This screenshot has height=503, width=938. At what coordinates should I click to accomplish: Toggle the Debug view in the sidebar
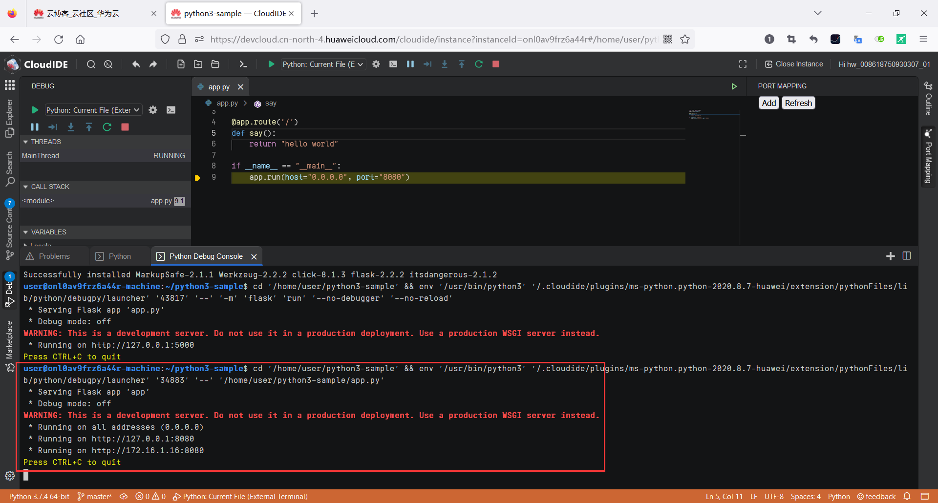(9, 290)
